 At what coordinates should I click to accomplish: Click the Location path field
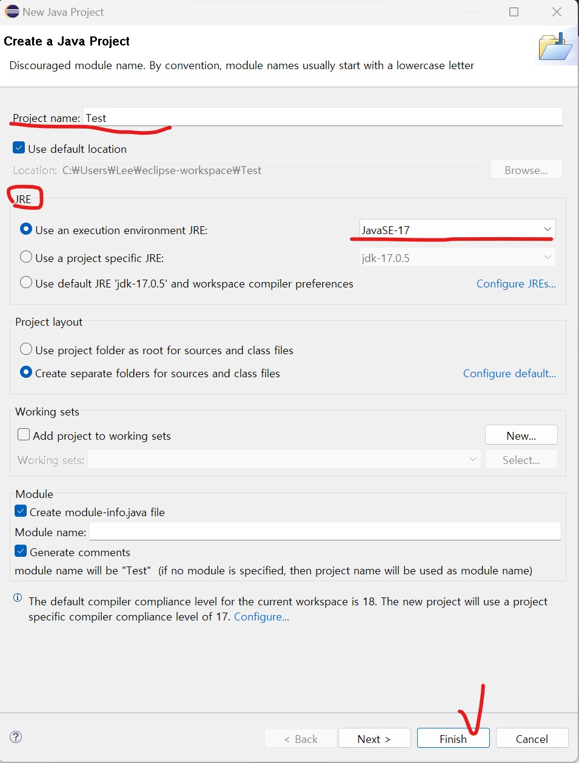273,170
